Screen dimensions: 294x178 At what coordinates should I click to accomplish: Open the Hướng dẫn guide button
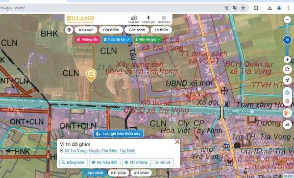point(88,40)
